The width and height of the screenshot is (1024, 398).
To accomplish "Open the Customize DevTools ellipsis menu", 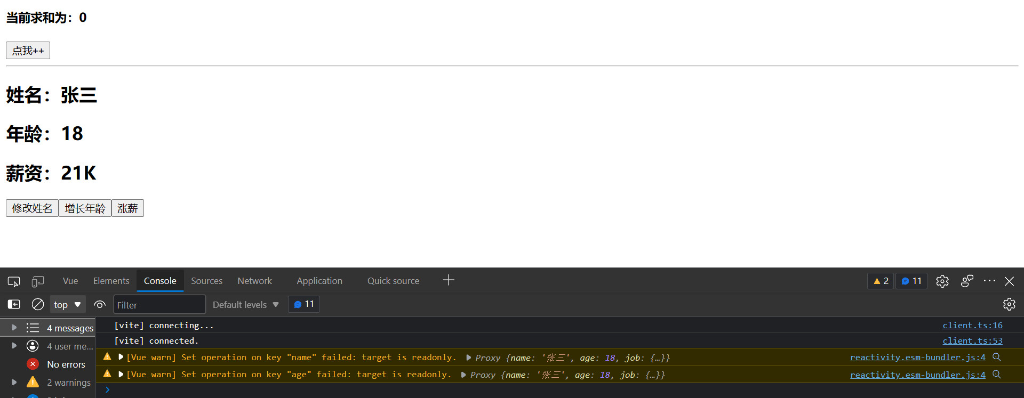I will point(989,281).
